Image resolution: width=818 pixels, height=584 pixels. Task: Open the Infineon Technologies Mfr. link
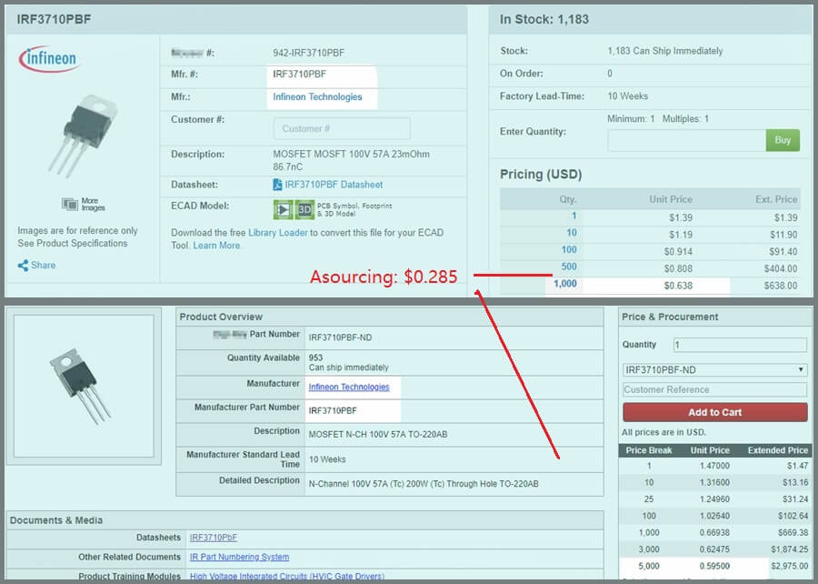click(x=317, y=97)
